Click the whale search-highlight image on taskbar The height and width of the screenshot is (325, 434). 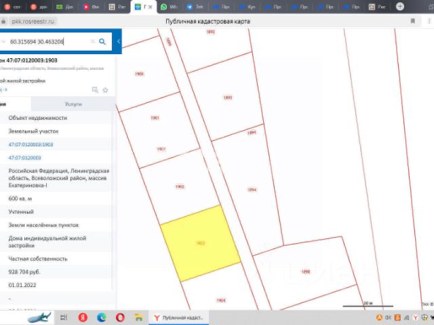pos(39,318)
